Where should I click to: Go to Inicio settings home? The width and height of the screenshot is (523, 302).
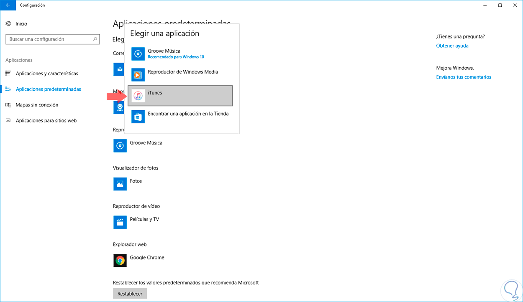[x=21, y=24]
